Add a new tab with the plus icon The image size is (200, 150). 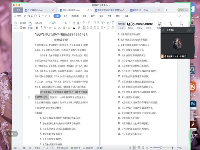(x=166, y=10)
